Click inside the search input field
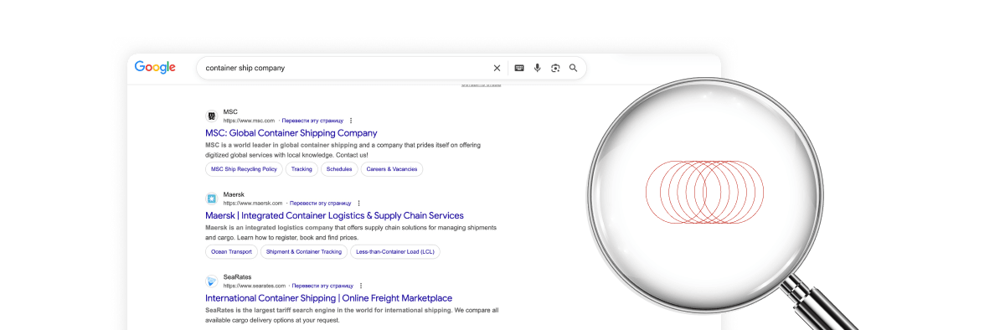Image resolution: width=1005 pixels, height=330 pixels. (x=343, y=68)
